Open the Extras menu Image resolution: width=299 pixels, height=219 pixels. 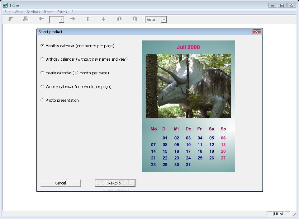[x=62, y=12]
